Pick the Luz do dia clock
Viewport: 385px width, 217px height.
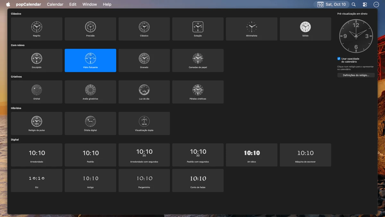[x=144, y=92]
